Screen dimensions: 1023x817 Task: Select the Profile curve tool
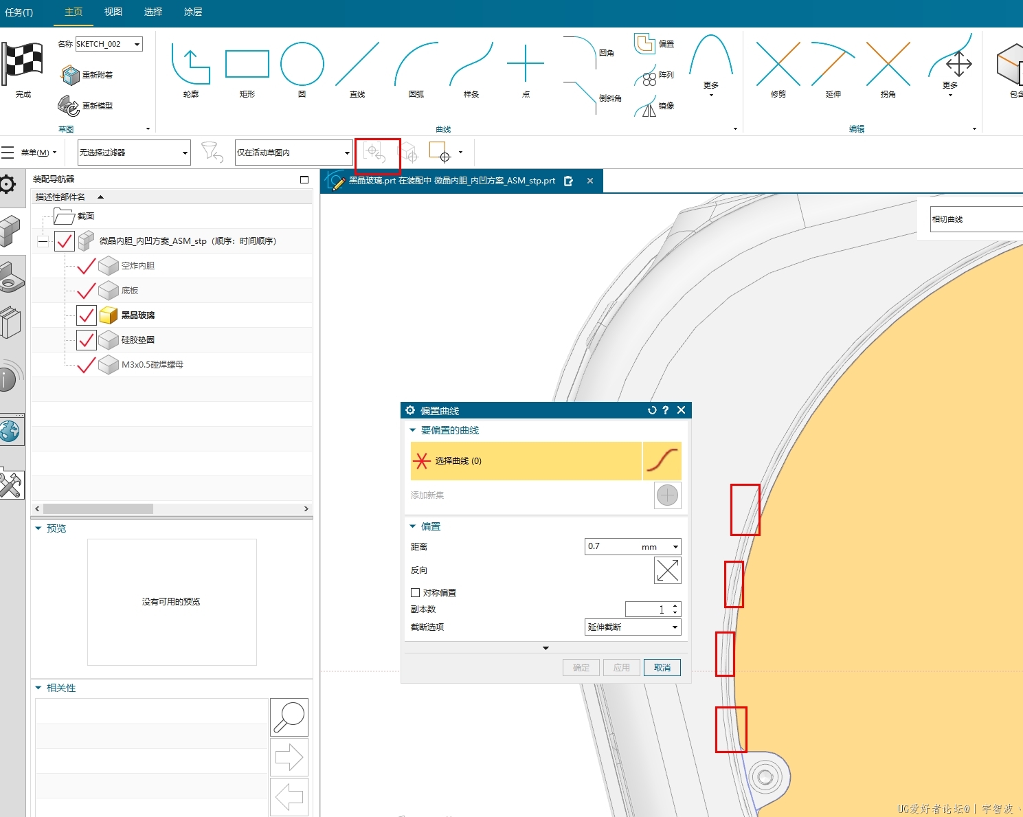[190, 65]
